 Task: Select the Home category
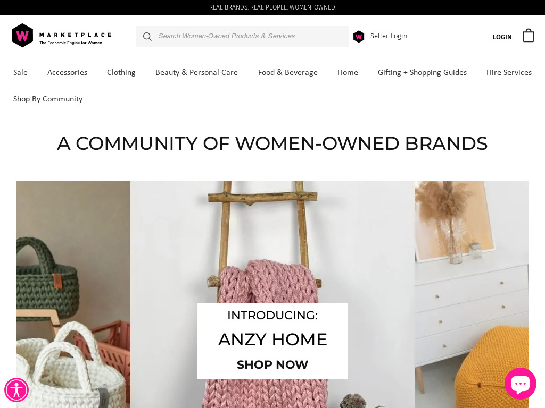pyautogui.click(x=348, y=72)
